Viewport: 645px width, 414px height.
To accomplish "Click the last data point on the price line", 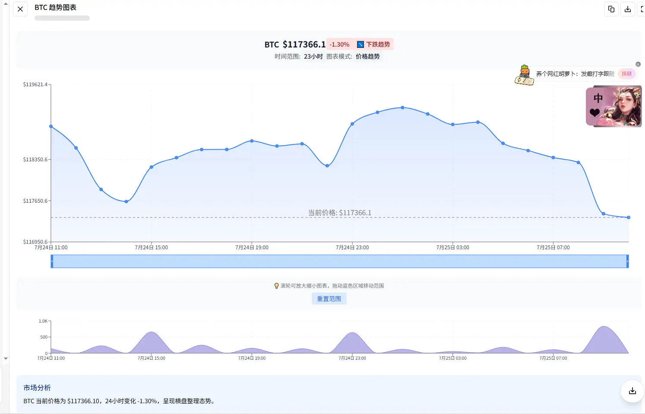I will [629, 217].
